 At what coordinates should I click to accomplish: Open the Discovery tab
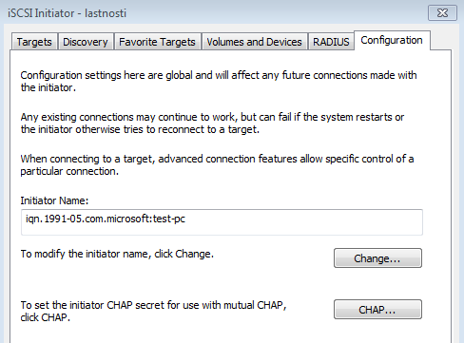[86, 42]
